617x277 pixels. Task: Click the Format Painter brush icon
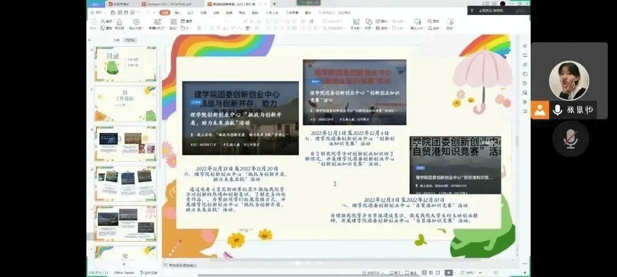pos(119,23)
